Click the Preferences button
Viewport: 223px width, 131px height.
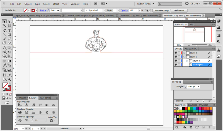tap(179, 11)
